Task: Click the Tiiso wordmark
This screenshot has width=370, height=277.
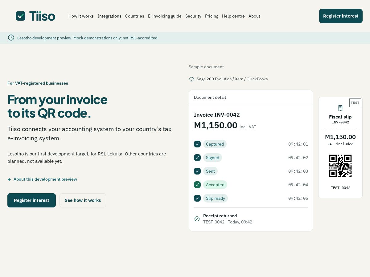Action: point(42,16)
